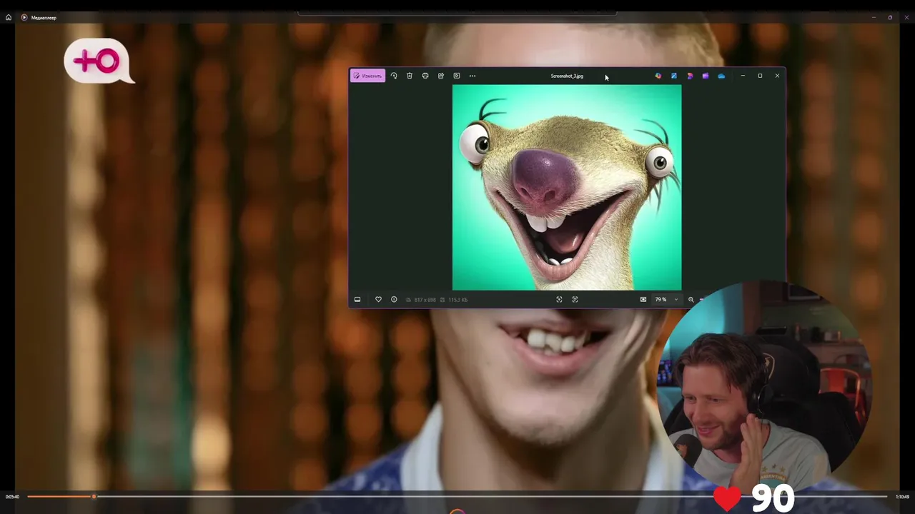Close the media player window

pyautogui.click(x=906, y=17)
